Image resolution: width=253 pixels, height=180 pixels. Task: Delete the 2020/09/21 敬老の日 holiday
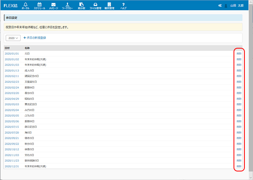click(239, 138)
